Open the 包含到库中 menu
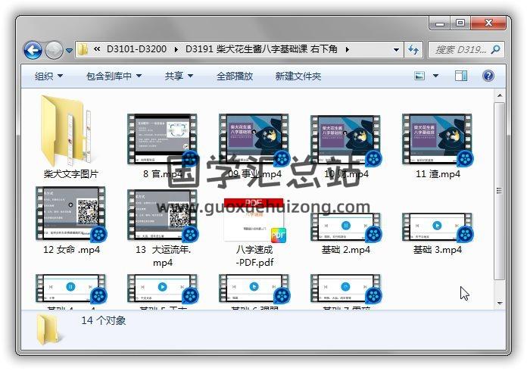527x371 pixels. click(x=114, y=76)
